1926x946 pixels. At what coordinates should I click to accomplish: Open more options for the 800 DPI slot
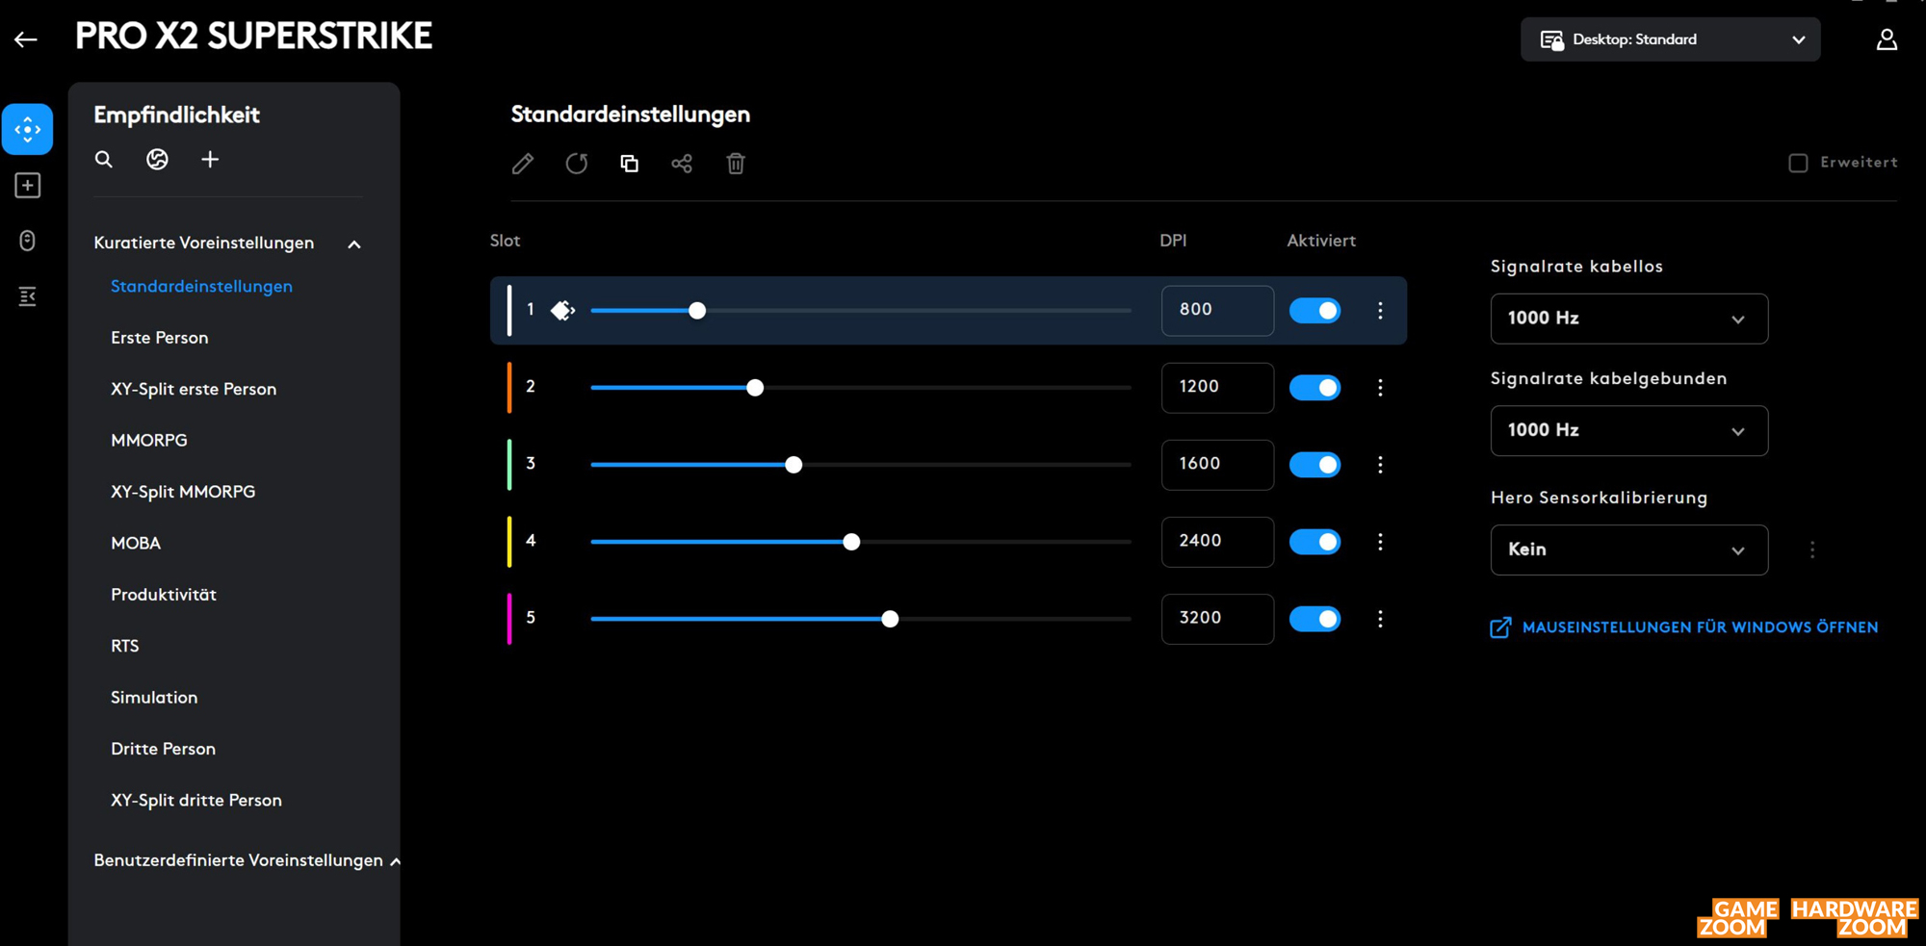coord(1380,310)
